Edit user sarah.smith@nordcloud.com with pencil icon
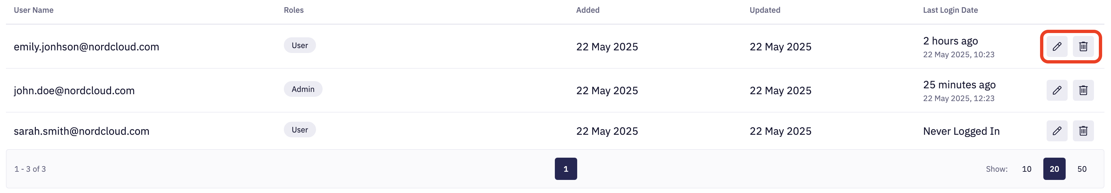 (x=1057, y=131)
